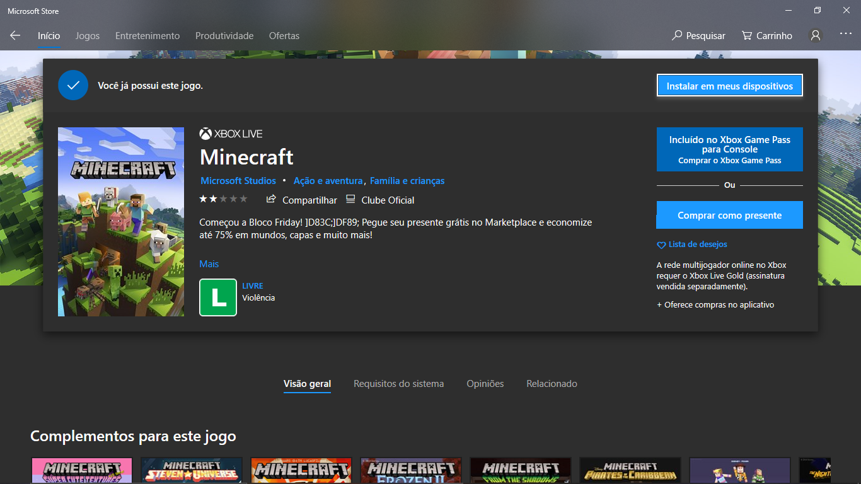861x484 pixels.
Task: Click the owned-game checkmark icon
Action: pyautogui.click(x=73, y=85)
